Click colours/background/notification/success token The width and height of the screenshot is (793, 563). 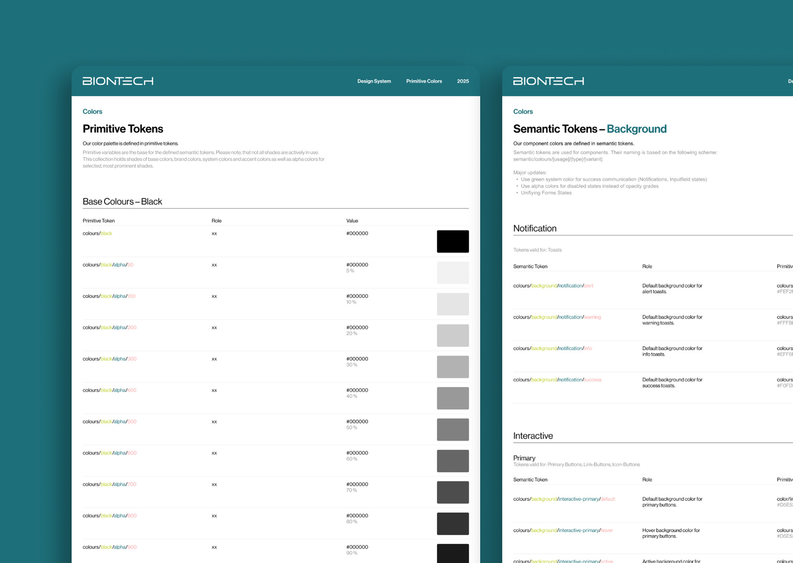pos(557,380)
